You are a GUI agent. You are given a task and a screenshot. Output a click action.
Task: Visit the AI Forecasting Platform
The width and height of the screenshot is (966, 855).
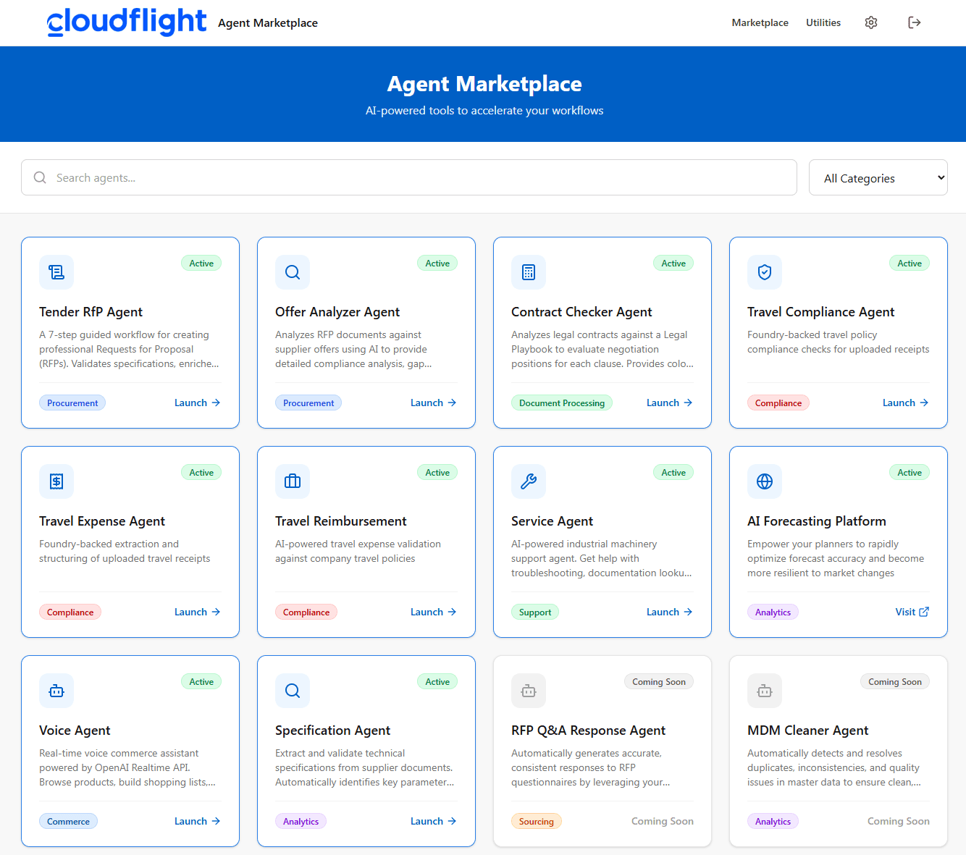click(x=912, y=612)
